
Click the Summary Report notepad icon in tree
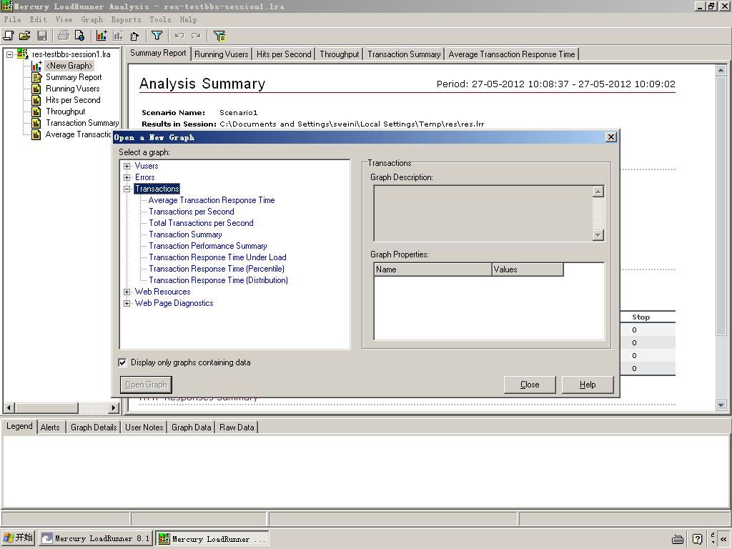36,77
